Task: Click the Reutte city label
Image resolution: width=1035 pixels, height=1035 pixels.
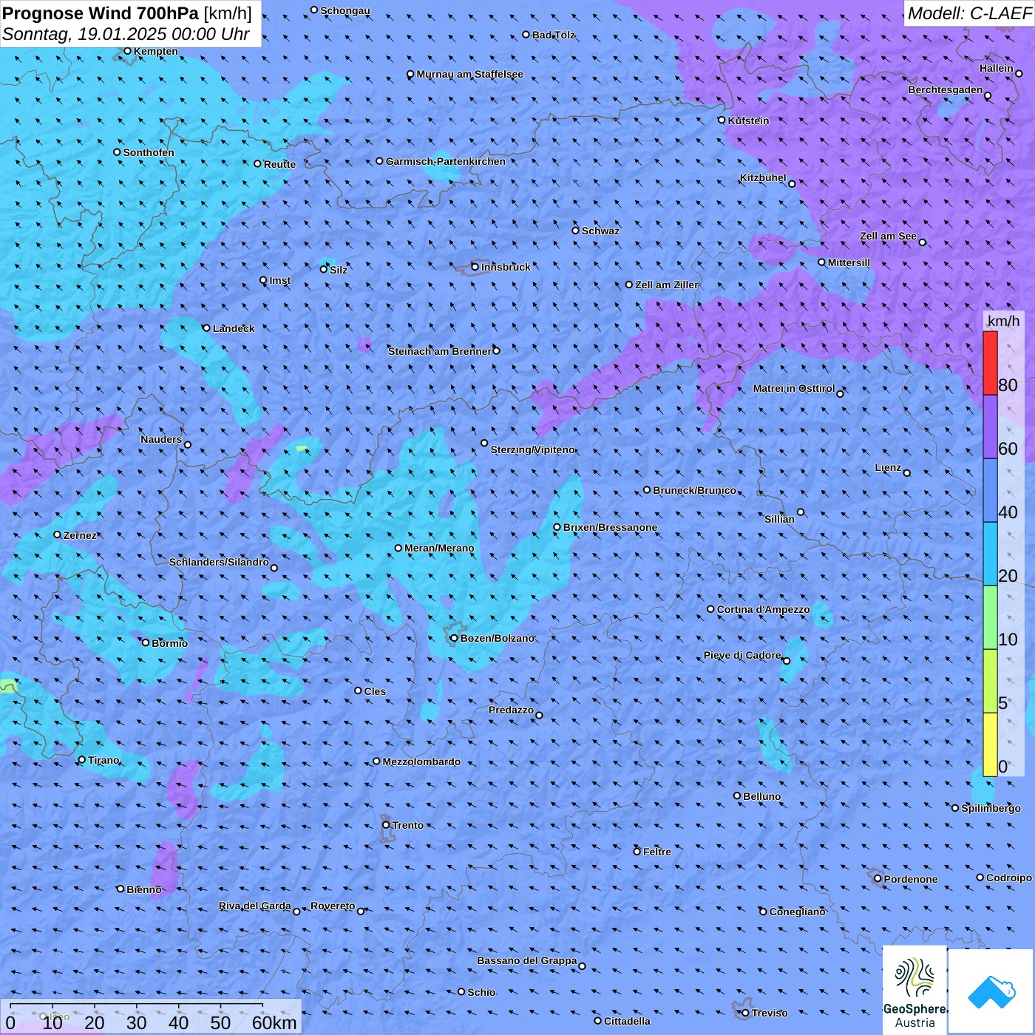Action: (x=279, y=164)
